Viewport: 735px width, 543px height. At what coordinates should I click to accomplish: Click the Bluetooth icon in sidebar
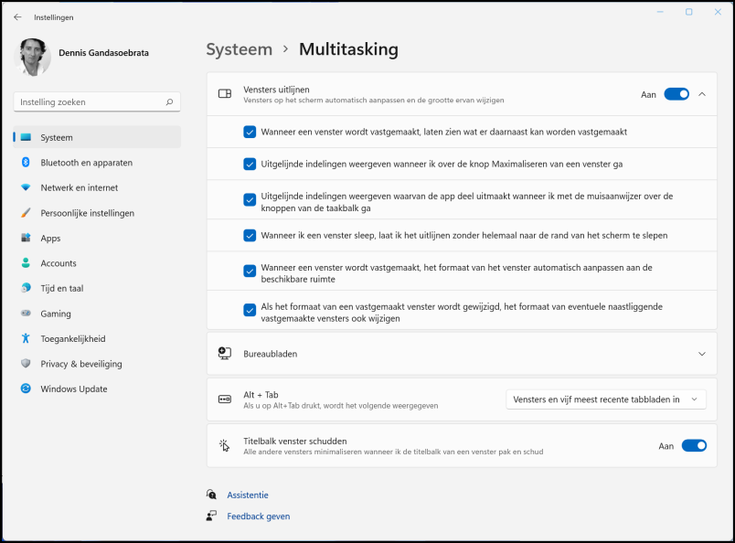(x=26, y=162)
